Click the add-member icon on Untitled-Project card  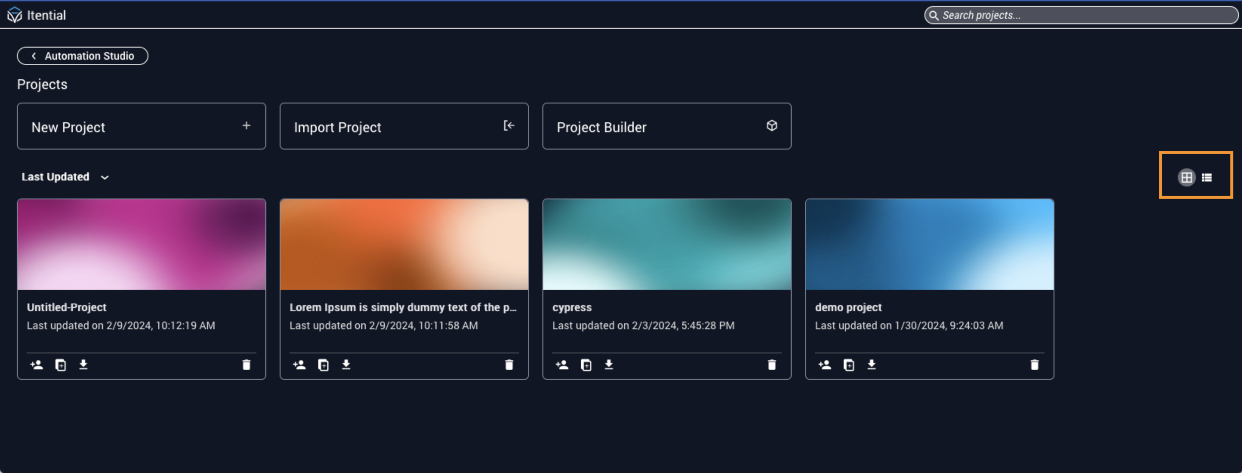[x=37, y=365]
